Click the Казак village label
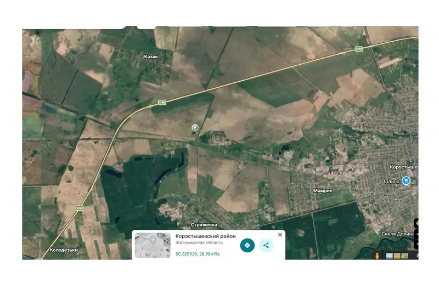The image size is (439, 288). (151, 57)
